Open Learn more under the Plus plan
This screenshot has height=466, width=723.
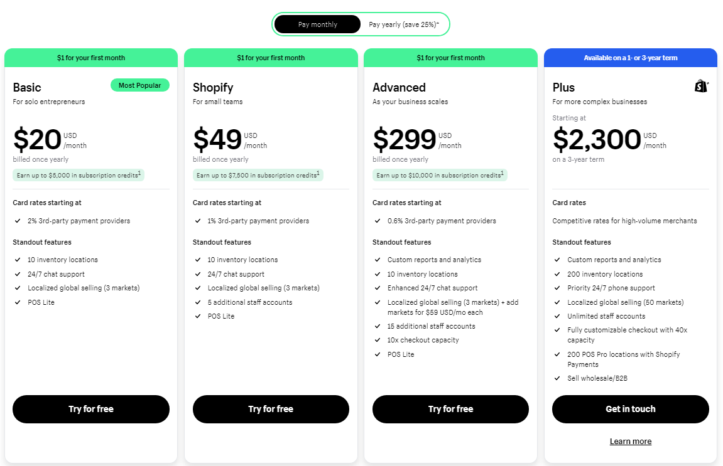click(x=630, y=441)
